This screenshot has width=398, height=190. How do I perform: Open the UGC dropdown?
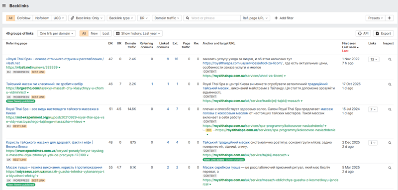click(59, 18)
